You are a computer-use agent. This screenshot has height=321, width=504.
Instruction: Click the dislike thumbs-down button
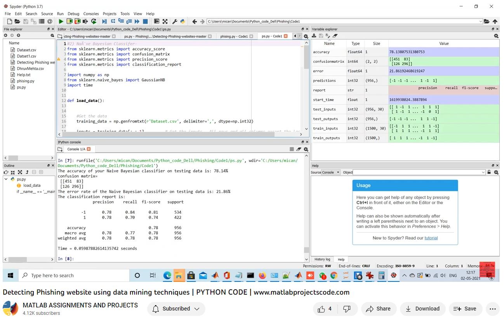tap(347, 309)
